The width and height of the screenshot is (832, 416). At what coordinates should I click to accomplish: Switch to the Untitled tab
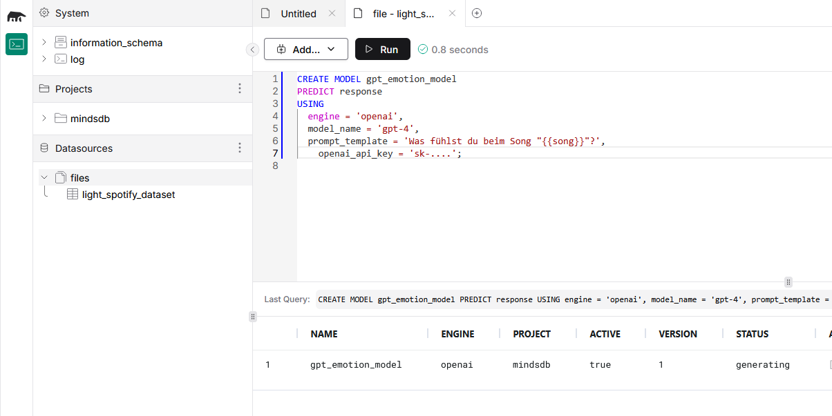(298, 14)
